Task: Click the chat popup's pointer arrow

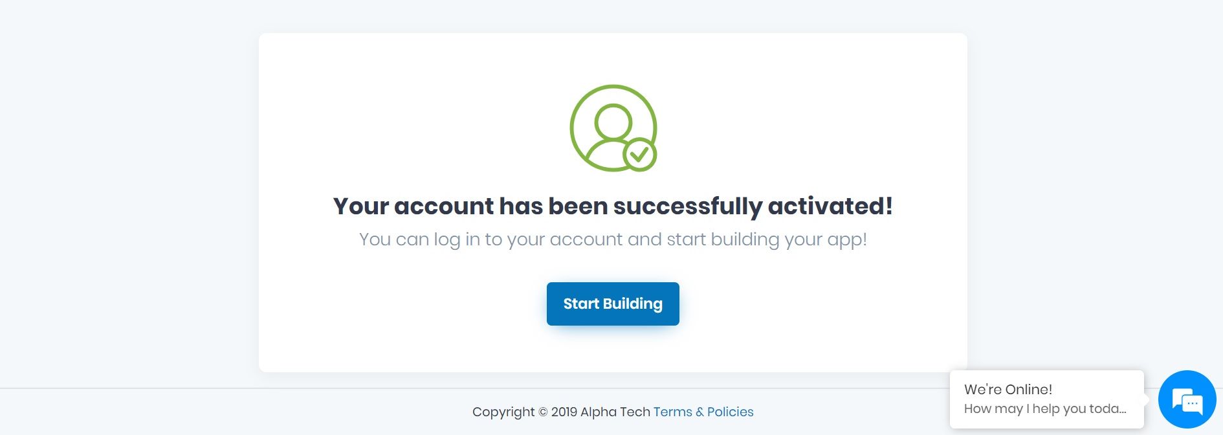Action: [x=1146, y=399]
